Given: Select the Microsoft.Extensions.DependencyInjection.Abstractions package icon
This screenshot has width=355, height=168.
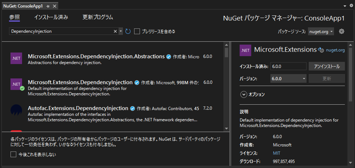Looking at the screenshot, I should 16,58.
